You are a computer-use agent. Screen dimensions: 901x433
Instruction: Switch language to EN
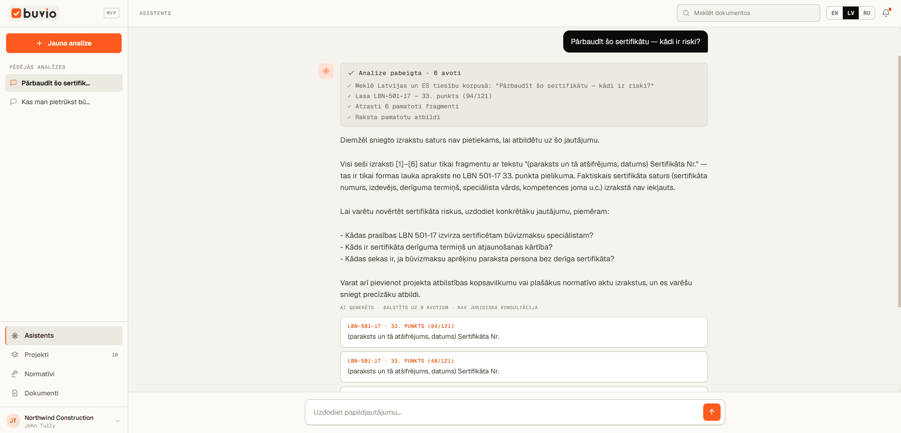(835, 13)
